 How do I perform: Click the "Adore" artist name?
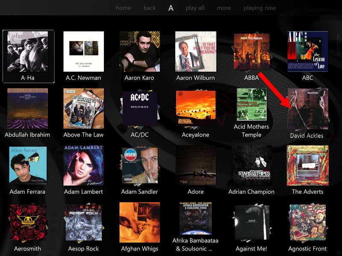[196, 192]
